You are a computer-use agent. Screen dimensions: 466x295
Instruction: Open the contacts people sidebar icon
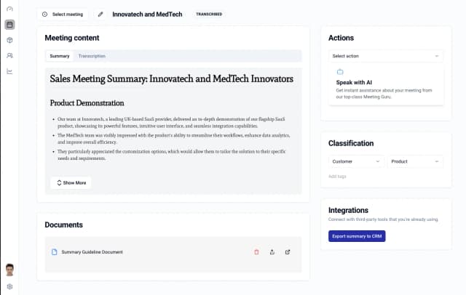pos(9,55)
